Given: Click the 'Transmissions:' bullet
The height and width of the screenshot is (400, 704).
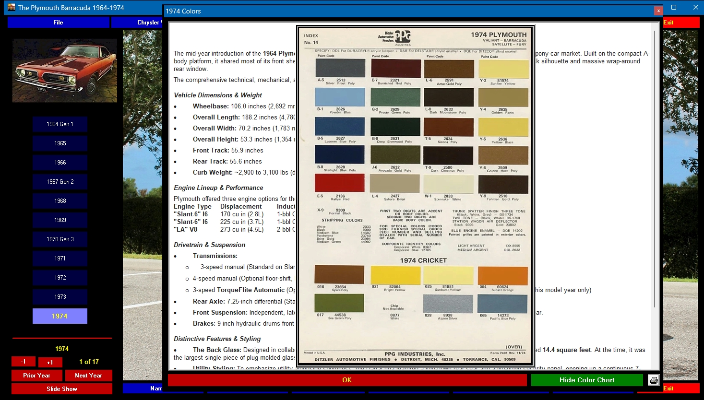Looking at the screenshot, I should point(215,256).
